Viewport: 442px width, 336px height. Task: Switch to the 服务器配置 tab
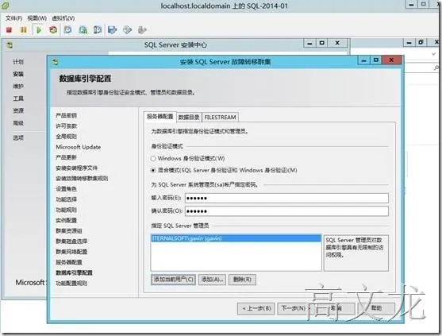pos(160,117)
